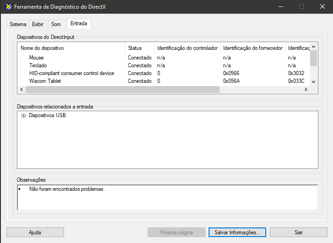Click the Identificação do controlador column header
This screenshot has width=333, height=243.
[x=188, y=48]
